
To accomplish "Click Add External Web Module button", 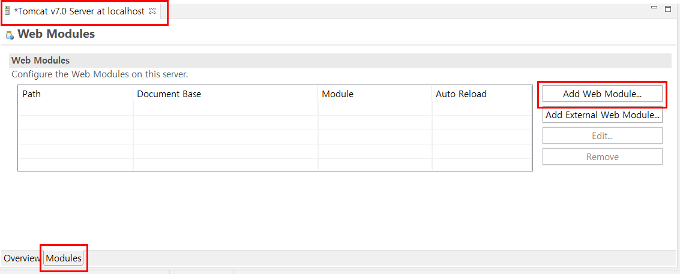I will pos(603,115).
